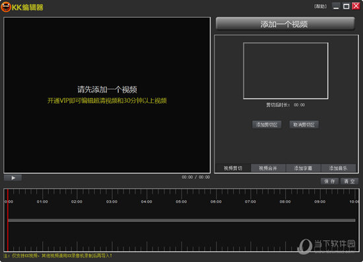Viewport: 363px width, 262px height.
Task: Click the 取消剪切区 button
Action: [x=304, y=125]
